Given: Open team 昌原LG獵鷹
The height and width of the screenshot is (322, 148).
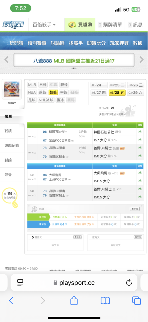Looking at the screenshot, I should point(57,191).
